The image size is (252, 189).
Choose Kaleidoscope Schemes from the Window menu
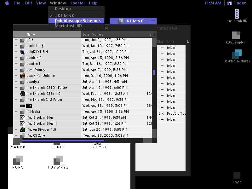coord(76,21)
